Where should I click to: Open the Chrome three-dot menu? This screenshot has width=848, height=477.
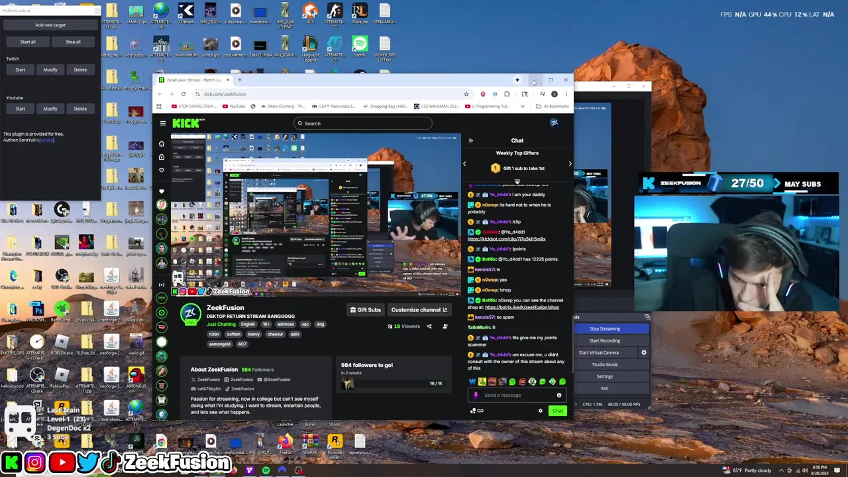tap(566, 94)
